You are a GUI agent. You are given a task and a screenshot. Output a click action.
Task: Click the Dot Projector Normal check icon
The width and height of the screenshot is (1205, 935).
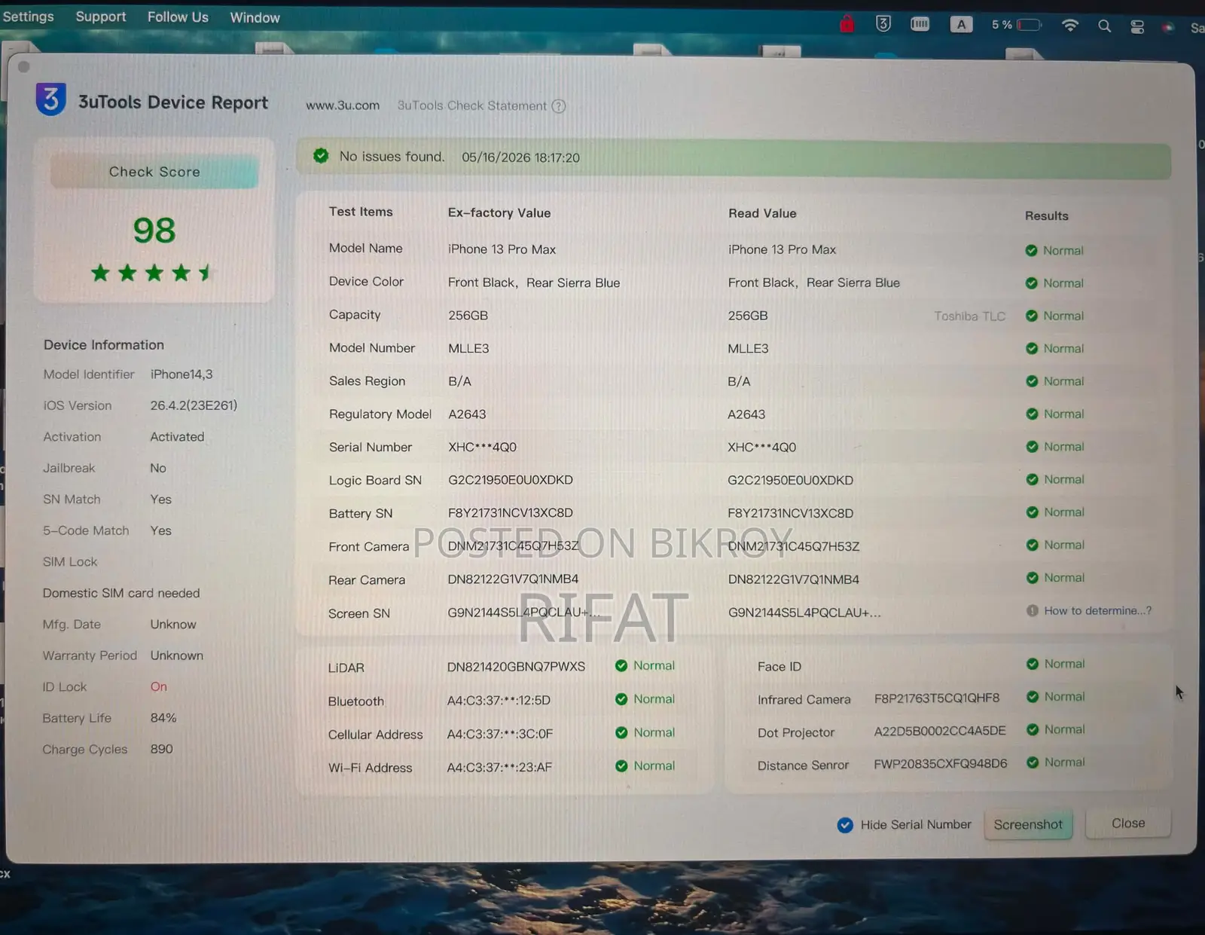pyautogui.click(x=1033, y=730)
